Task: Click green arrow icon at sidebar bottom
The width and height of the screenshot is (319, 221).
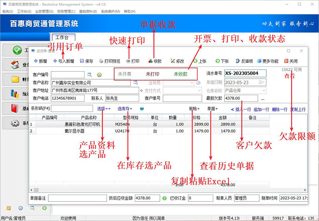Action: pos(44,208)
